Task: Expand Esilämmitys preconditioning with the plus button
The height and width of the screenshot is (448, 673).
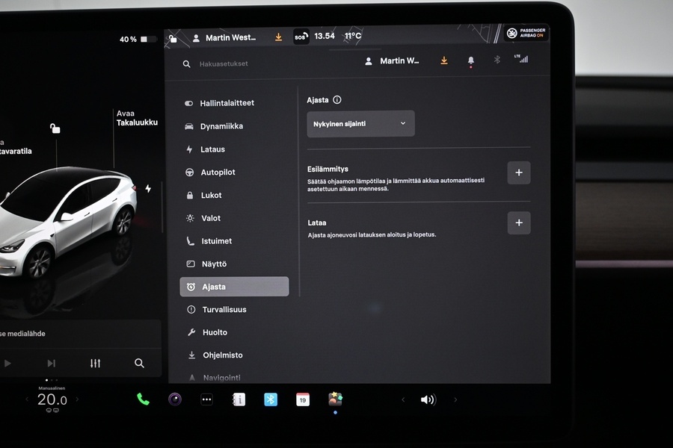Action: tap(519, 172)
